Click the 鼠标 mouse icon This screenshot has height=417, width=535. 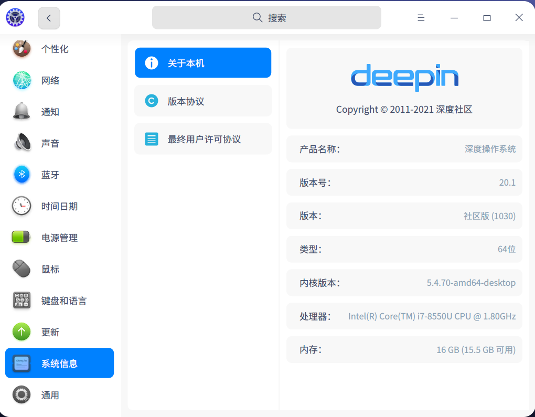pyautogui.click(x=22, y=269)
